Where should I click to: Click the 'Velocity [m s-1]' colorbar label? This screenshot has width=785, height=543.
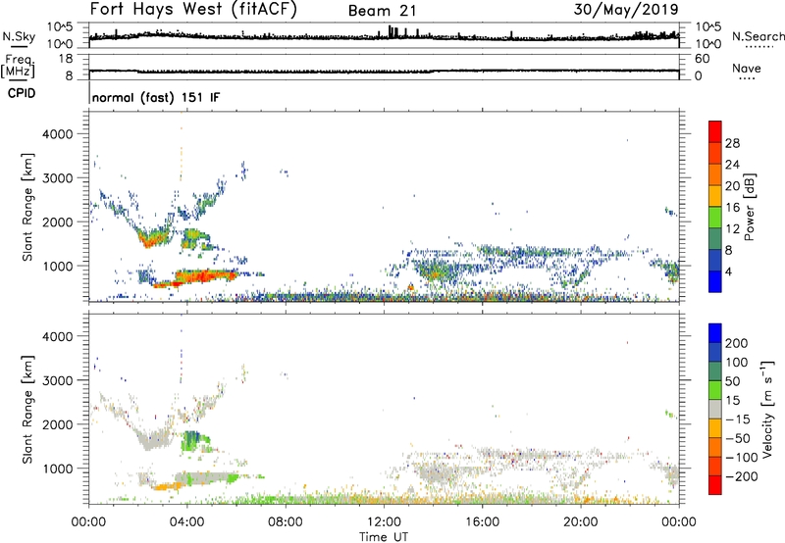pyautogui.click(x=767, y=410)
